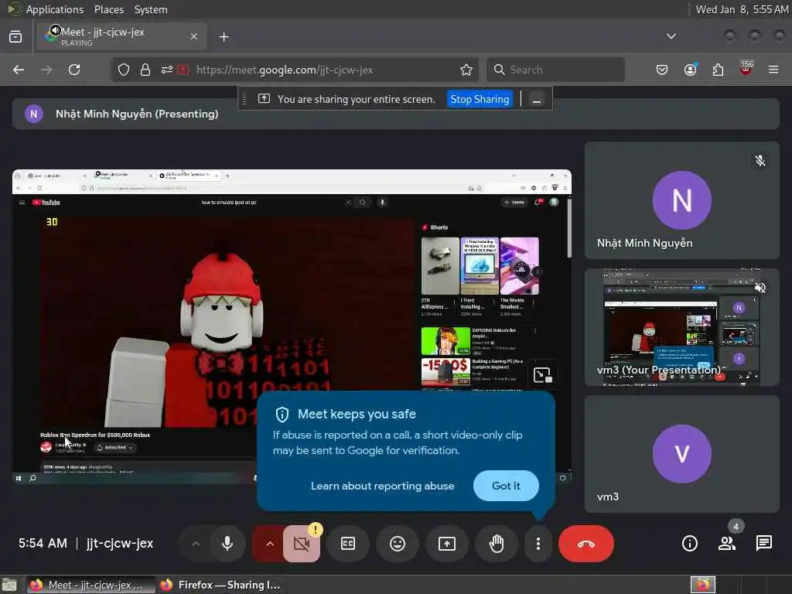This screenshot has width=792, height=594.
Task: Open the Places menu
Action: click(x=108, y=9)
